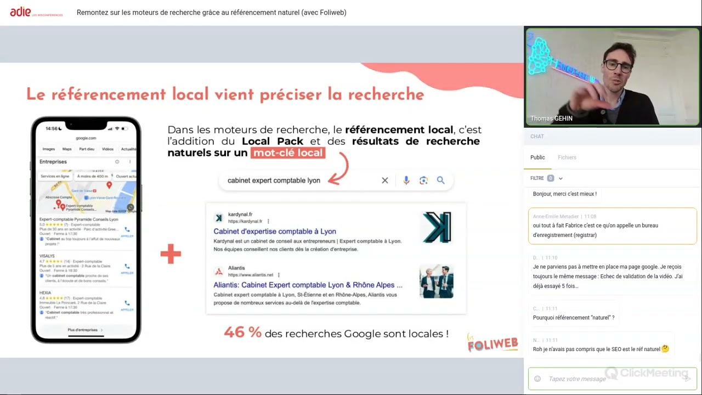Open the three-dot menu next to kardynal.fr URL
The width and height of the screenshot is (702, 395).
(x=268, y=221)
